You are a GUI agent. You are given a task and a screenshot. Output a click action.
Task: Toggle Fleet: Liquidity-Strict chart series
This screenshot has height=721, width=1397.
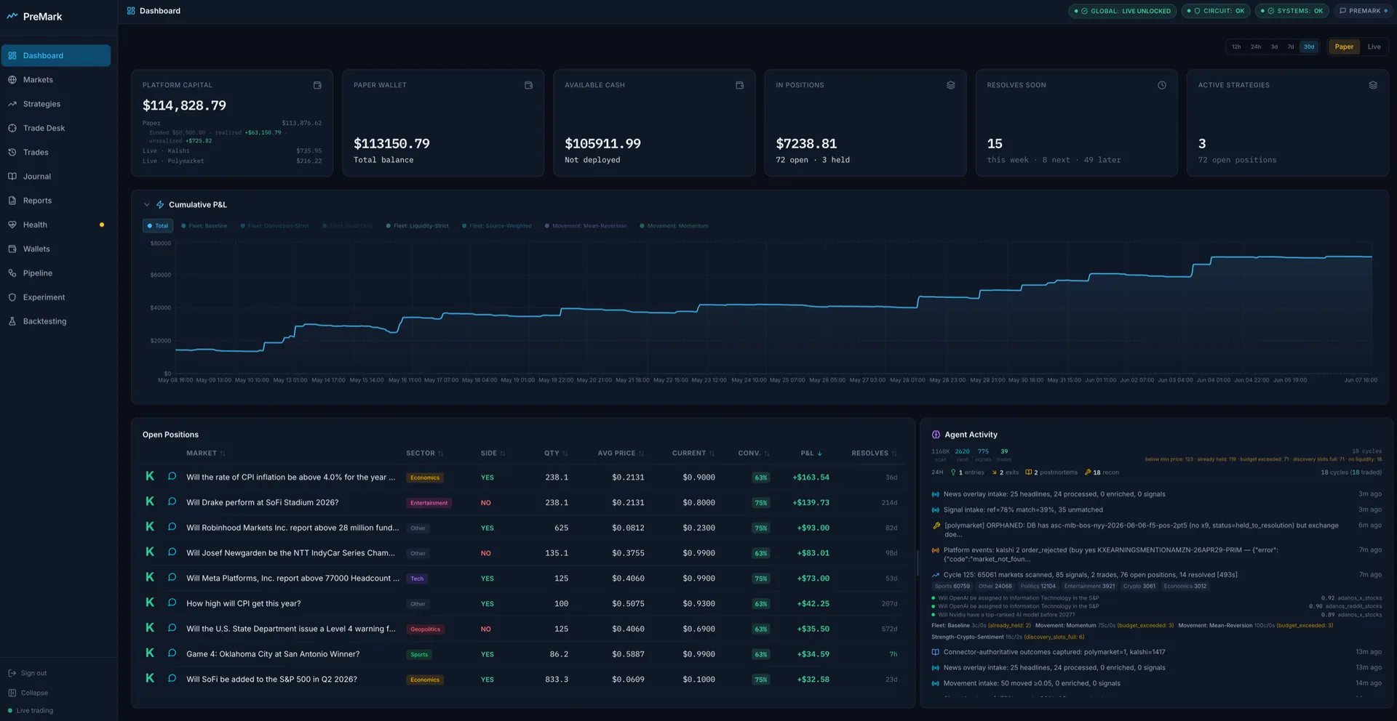tap(418, 226)
